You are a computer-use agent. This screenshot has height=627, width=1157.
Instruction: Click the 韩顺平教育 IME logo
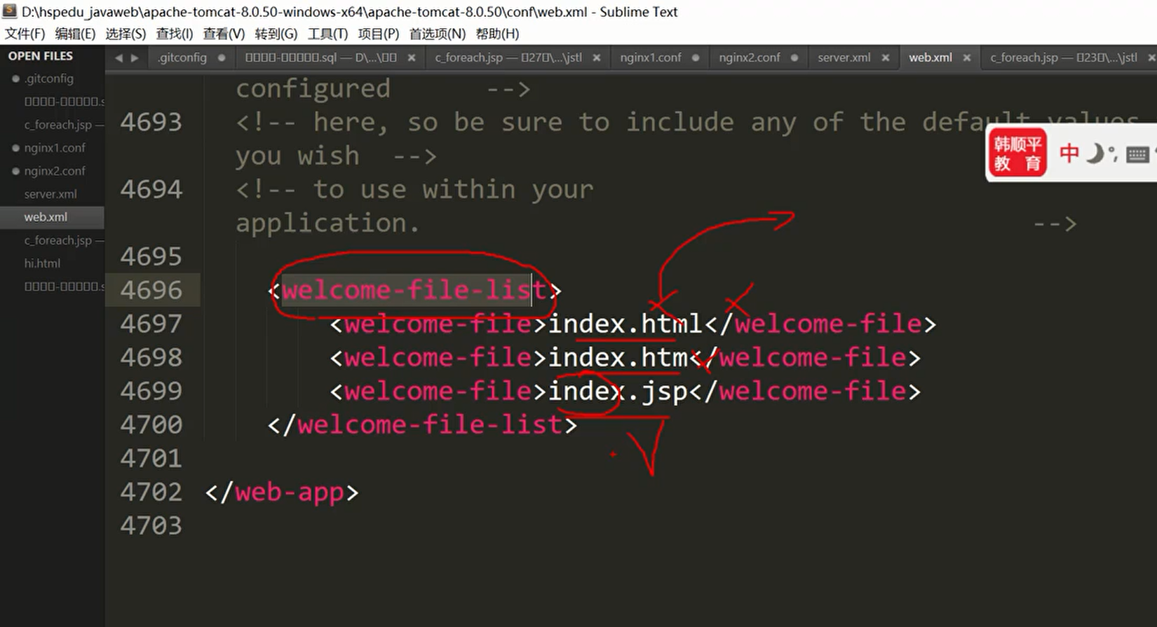pyautogui.click(x=1017, y=153)
